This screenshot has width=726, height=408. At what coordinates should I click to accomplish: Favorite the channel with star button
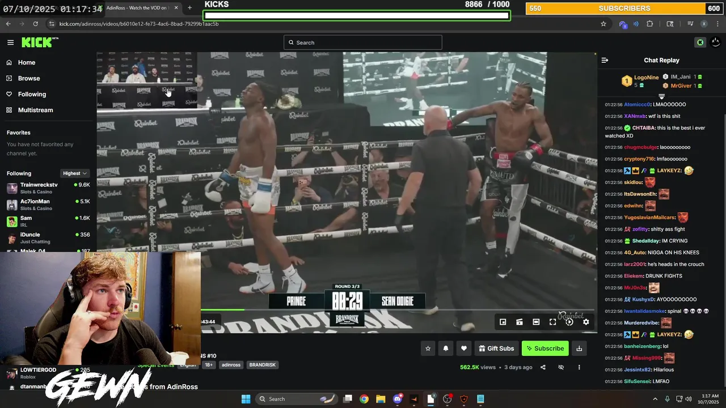428,348
